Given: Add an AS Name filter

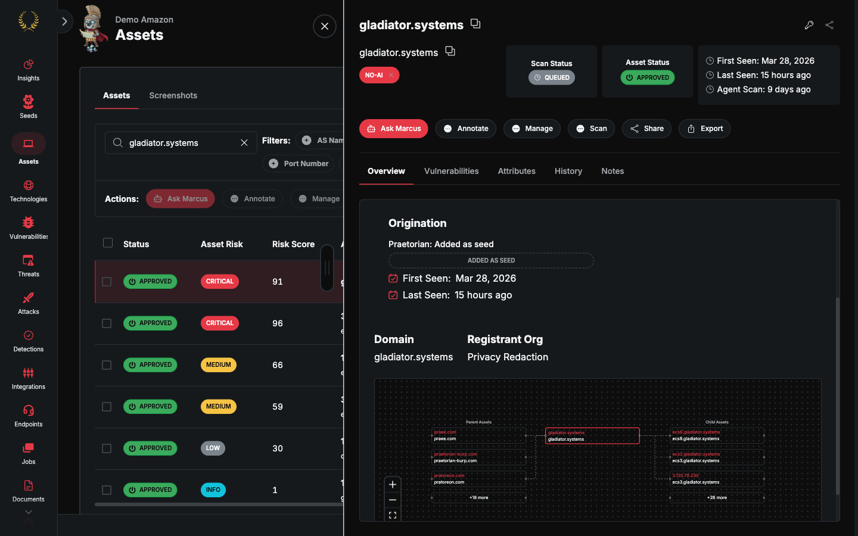Looking at the screenshot, I should click(x=320, y=141).
